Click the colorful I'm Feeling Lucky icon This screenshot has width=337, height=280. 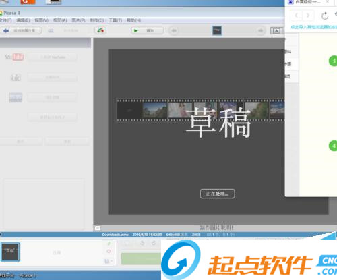click(100, 30)
